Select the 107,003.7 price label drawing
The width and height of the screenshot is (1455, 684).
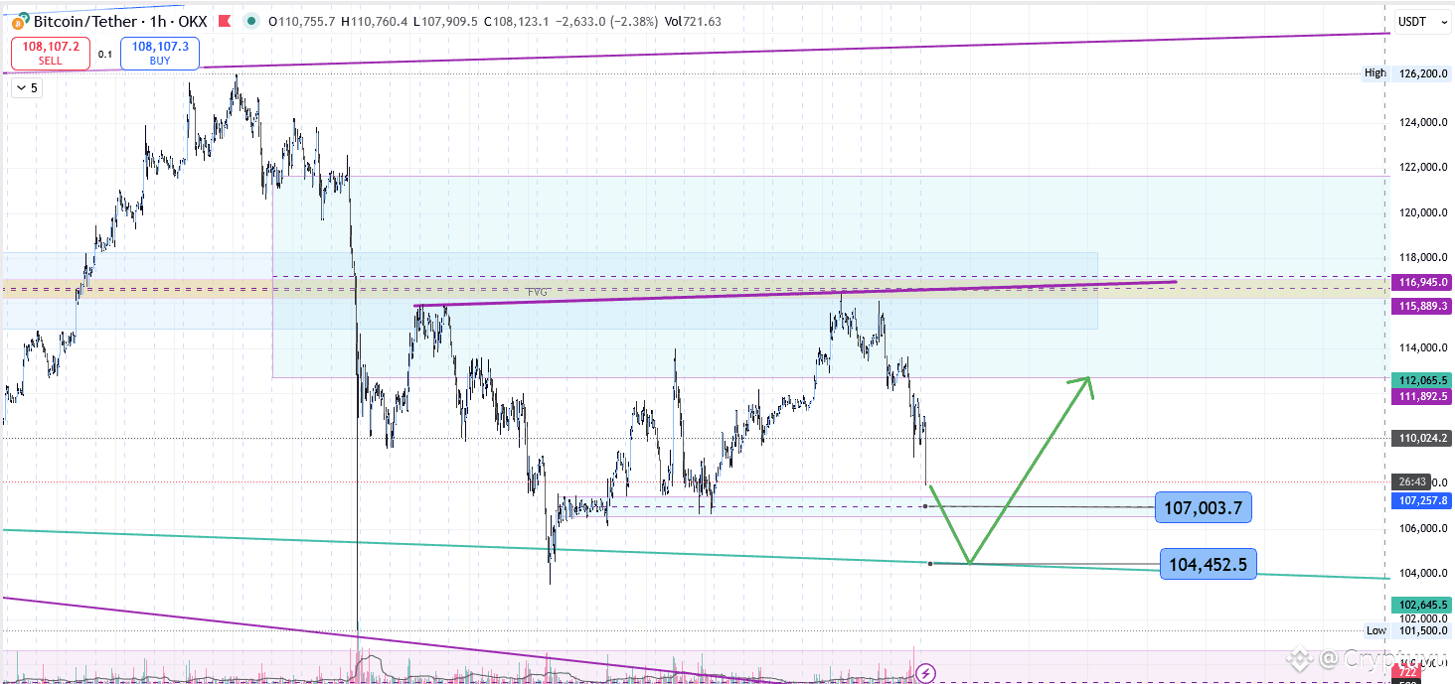[1203, 507]
